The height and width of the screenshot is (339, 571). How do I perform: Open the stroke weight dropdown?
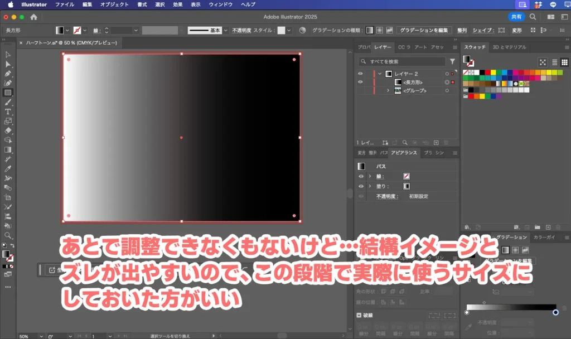[136, 30]
